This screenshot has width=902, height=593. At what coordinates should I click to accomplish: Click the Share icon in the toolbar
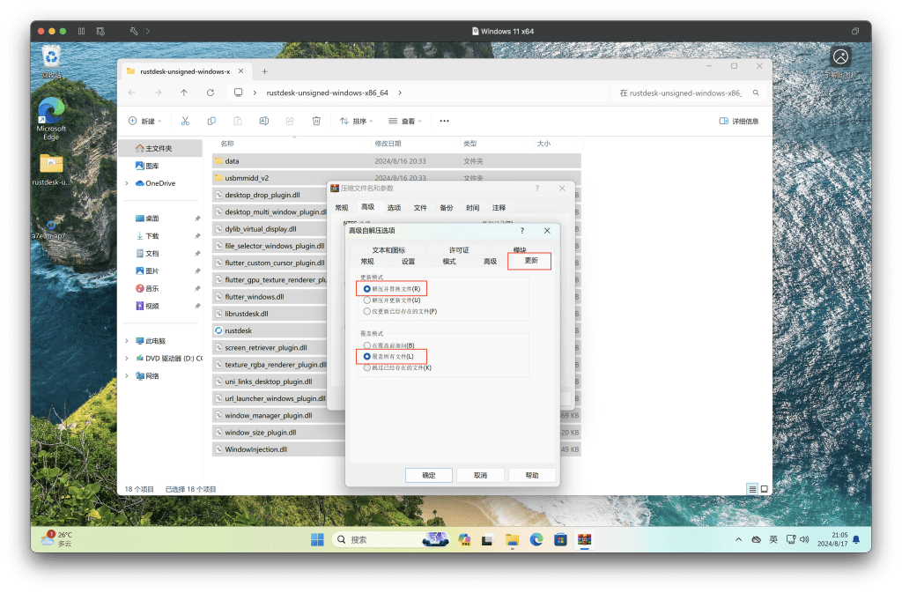tap(290, 121)
